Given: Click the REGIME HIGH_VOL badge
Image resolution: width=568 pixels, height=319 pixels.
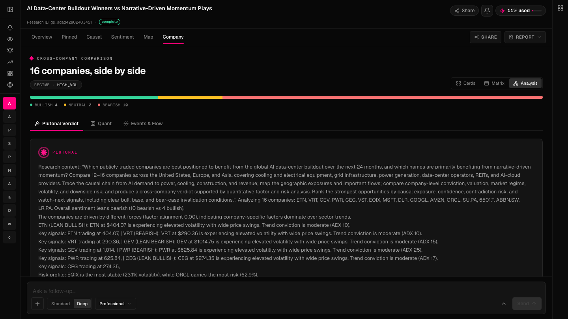Looking at the screenshot, I should pos(56,85).
